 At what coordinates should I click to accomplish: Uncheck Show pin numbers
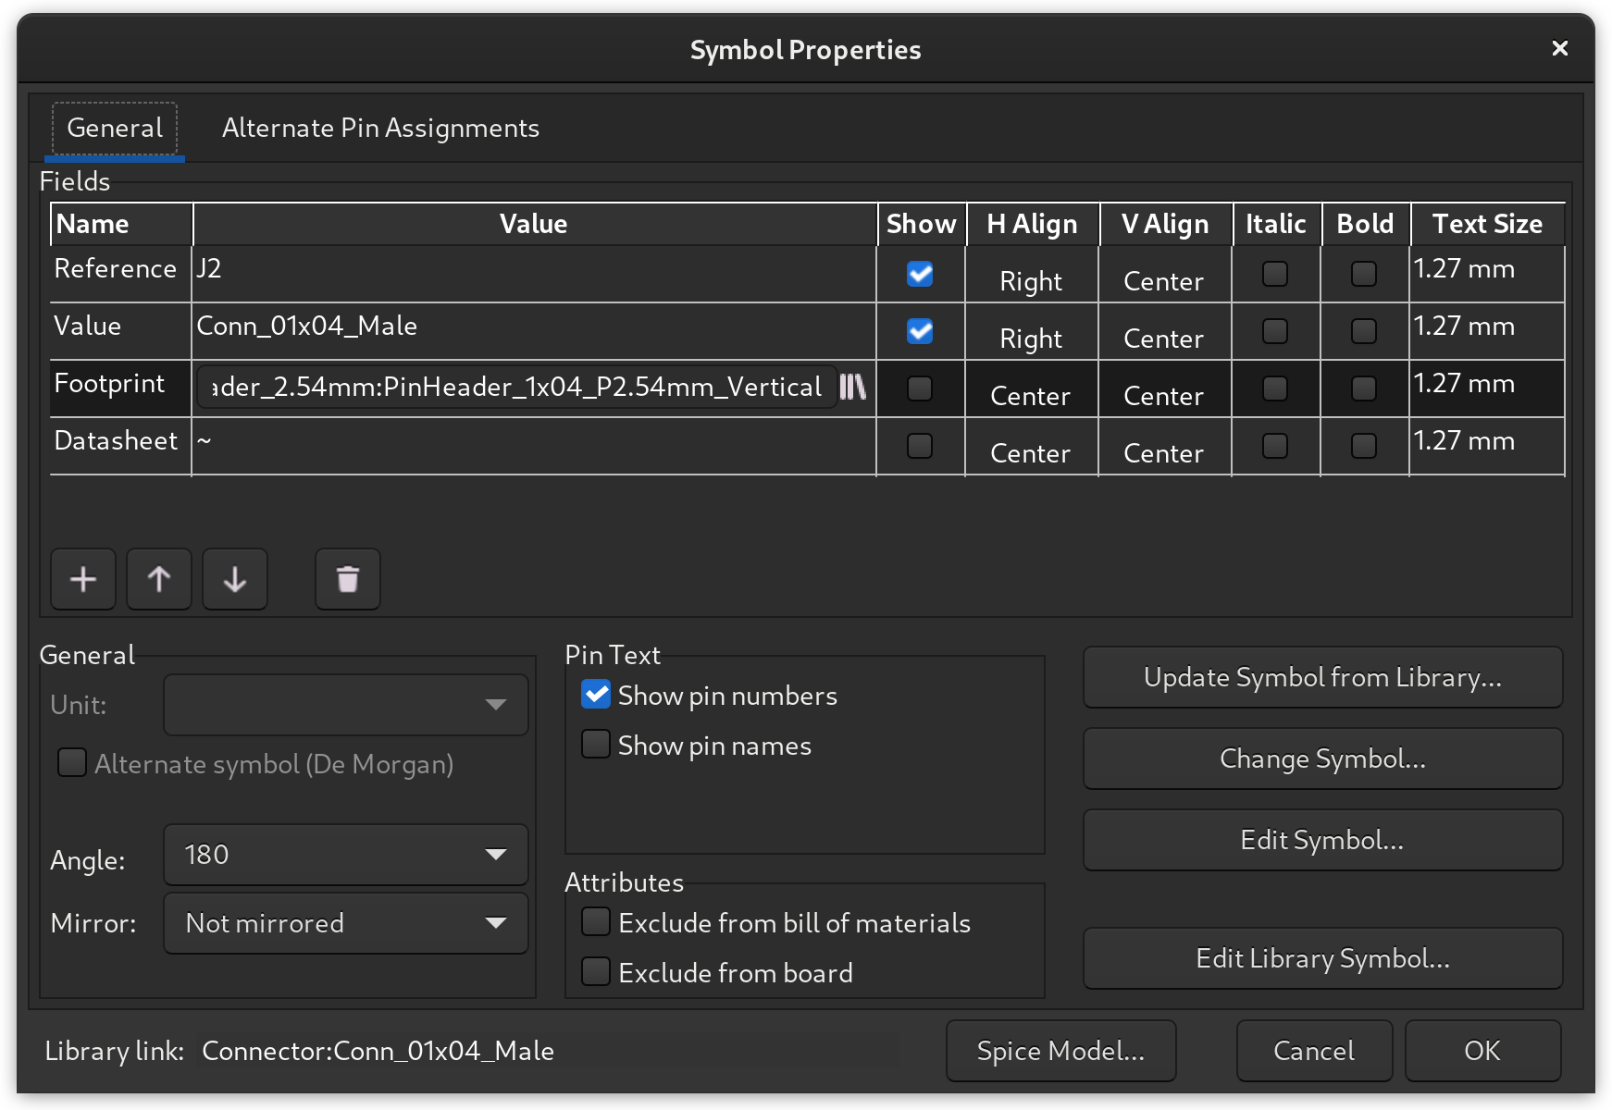(596, 695)
